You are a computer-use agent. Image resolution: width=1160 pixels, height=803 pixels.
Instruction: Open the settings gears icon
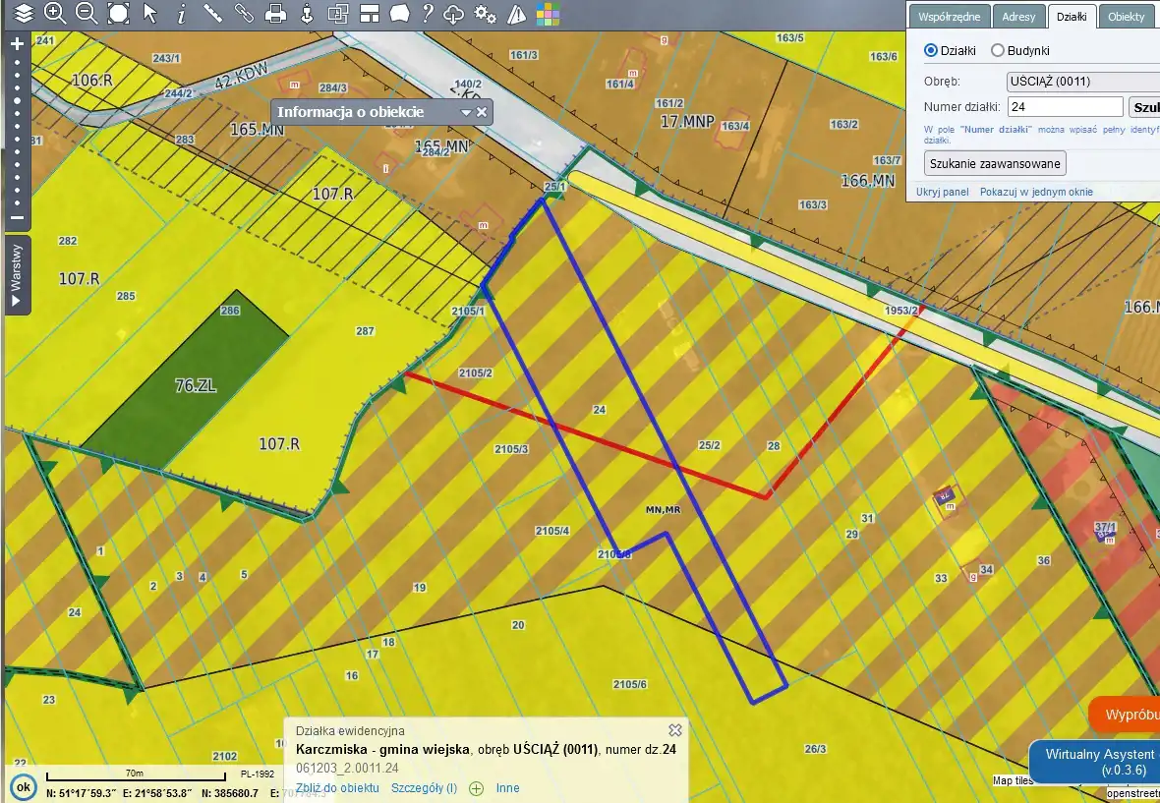[x=485, y=14]
